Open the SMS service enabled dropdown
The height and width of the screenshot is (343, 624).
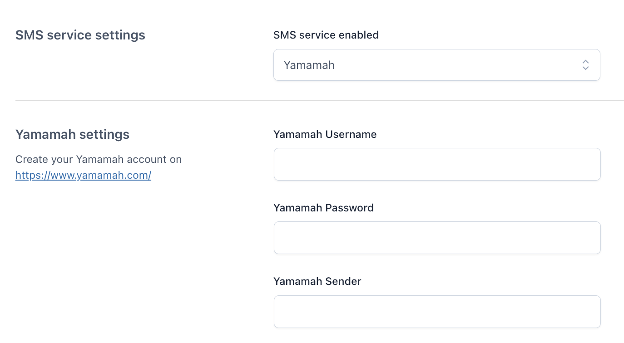tap(436, 65)
